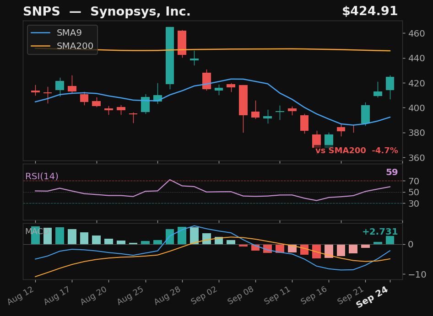Click the Synopsys, Inc. company name
433x316 pixels.
click(x=140, y=12)
